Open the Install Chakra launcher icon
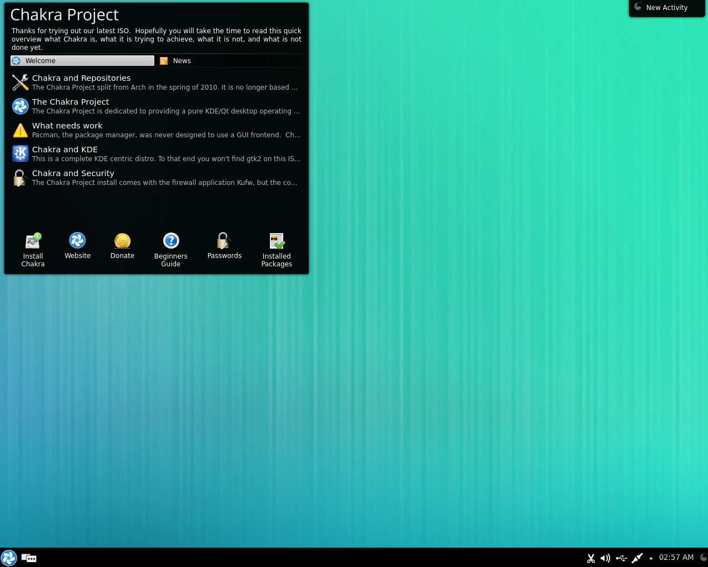The width and height of the screenshot is (708, 567). pos(33,241)
